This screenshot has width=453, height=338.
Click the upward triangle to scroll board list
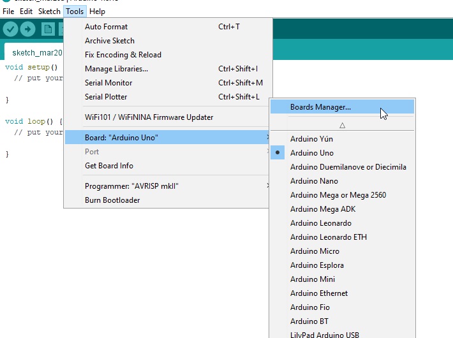point(343,126)
